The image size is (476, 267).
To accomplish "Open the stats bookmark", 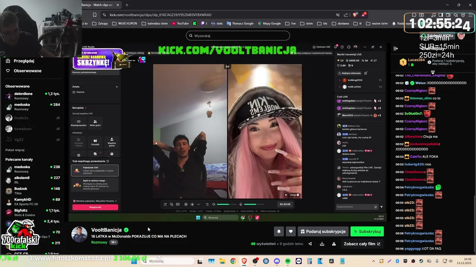I will click(x=217, y=23).
